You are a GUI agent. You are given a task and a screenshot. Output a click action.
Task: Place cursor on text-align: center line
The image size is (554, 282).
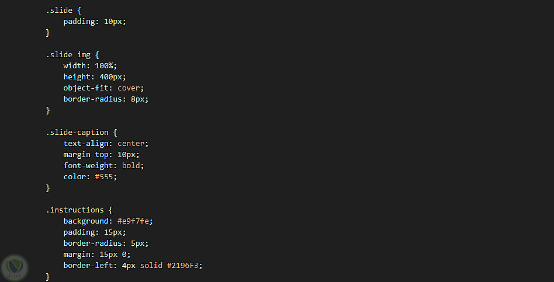click(106, 144)
